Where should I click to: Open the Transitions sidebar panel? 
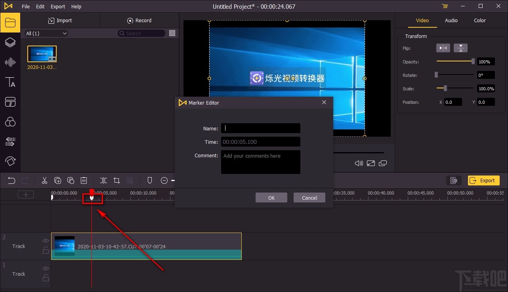(10, 141)
